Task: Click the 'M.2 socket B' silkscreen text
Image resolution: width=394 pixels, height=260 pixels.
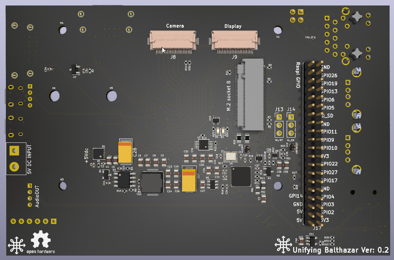Action: [229, 96]
